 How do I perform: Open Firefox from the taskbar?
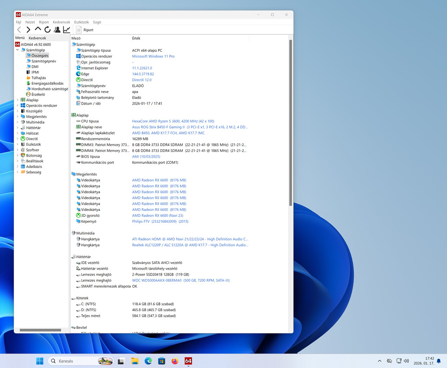pos(175,361)
